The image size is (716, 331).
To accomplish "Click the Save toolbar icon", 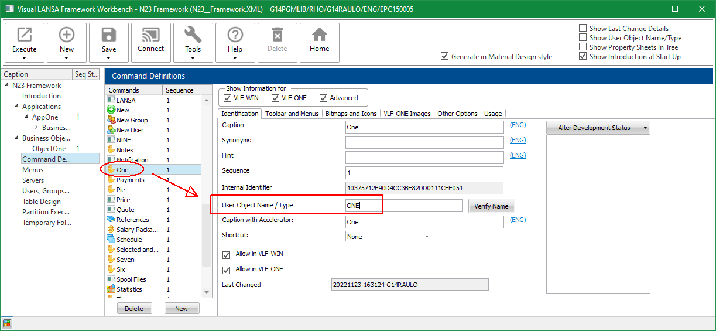I will click(109, 35).
